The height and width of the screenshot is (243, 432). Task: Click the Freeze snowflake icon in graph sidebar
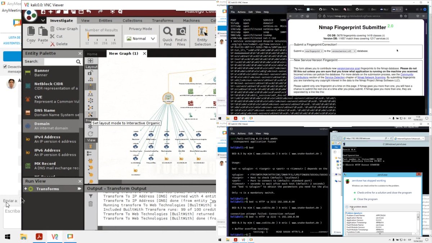pos(90,127)
